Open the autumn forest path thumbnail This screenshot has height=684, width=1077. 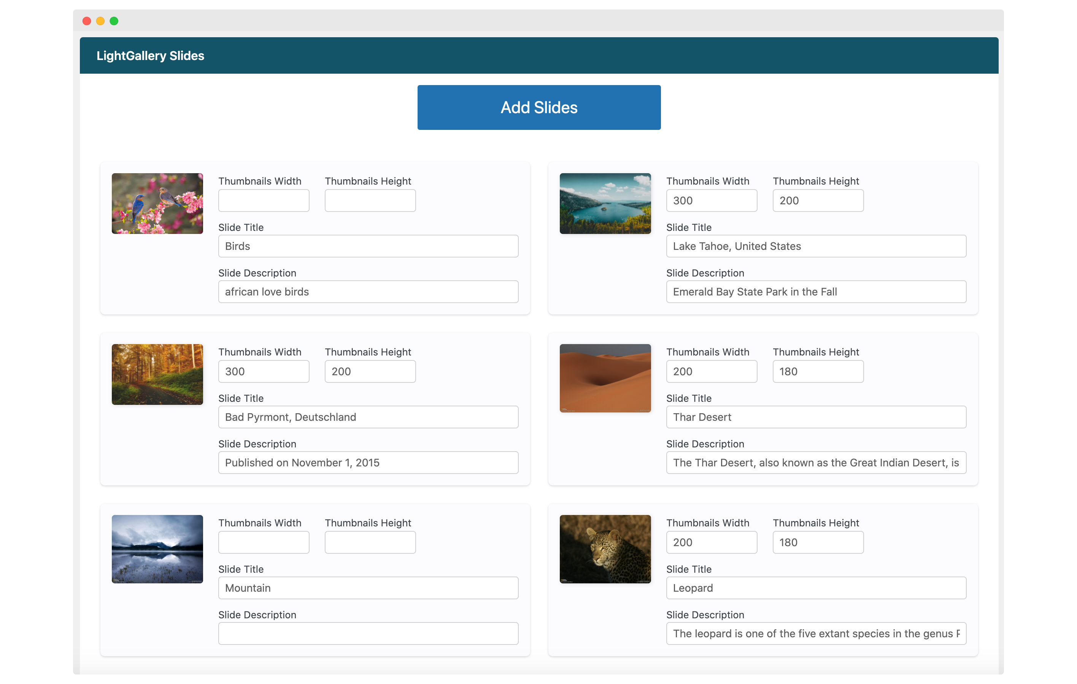coord(157,374)
